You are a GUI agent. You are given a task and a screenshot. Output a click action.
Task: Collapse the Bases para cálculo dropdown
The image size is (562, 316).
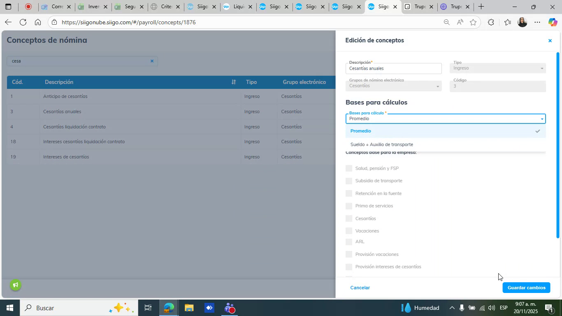[542, 119]
